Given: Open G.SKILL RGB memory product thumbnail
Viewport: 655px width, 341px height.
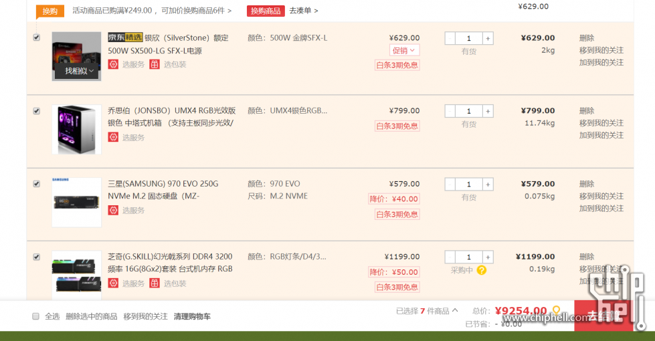Looking at the screenshot, I should point(76,275).
